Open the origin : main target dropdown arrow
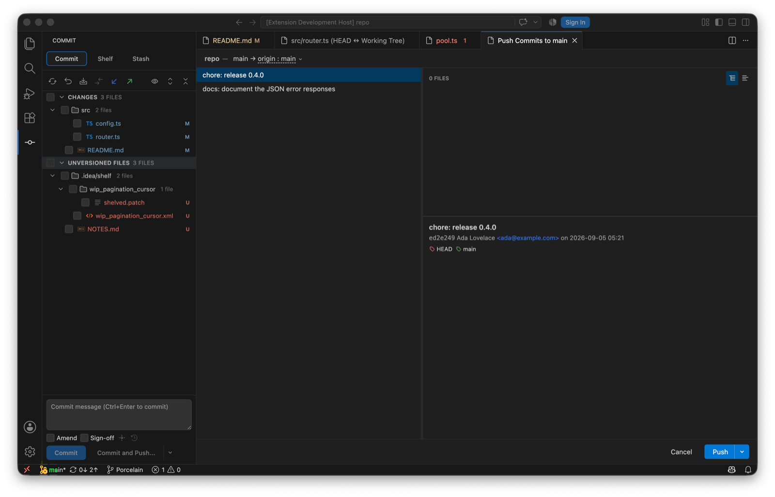 [300, 59]
